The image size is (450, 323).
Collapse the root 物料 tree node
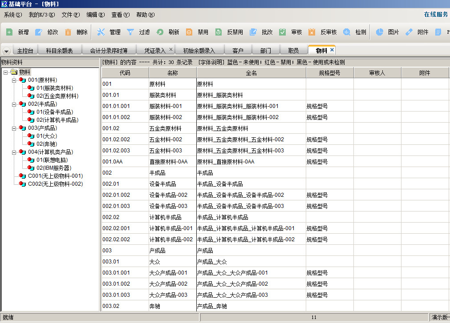(x=5, y=72)
